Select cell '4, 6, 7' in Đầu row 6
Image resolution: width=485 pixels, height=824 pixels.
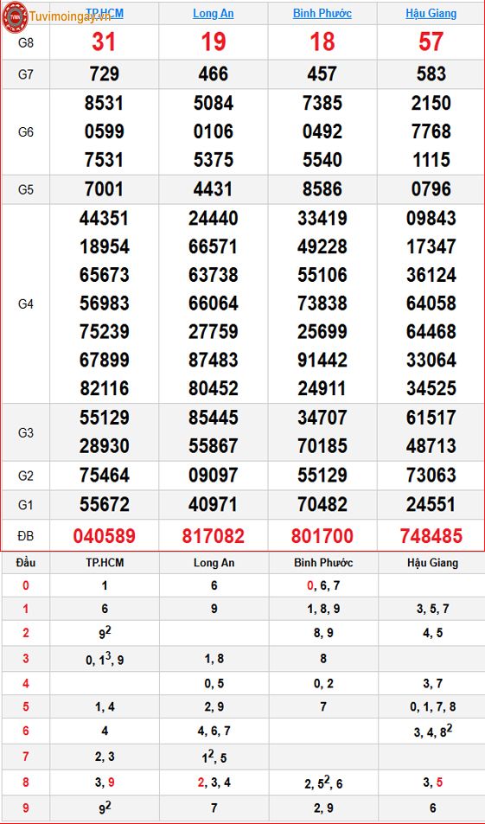point(214,731)
